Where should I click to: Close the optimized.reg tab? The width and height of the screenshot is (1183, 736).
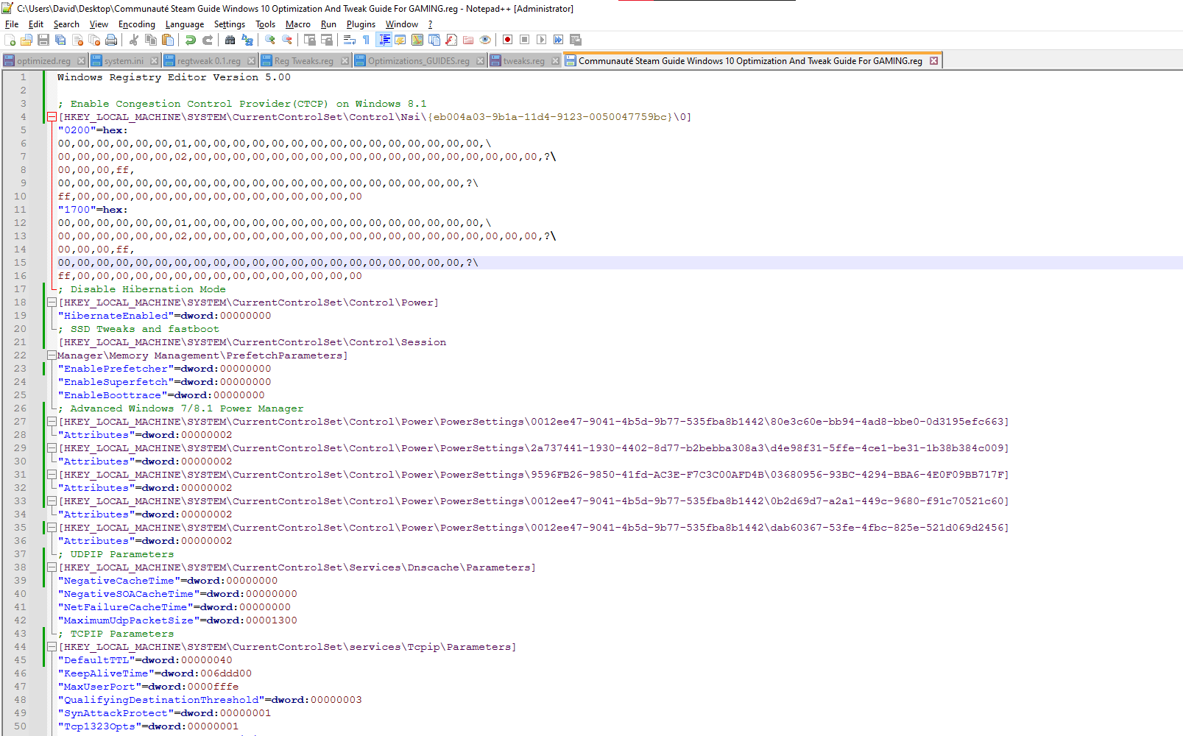tap(81, 61)
